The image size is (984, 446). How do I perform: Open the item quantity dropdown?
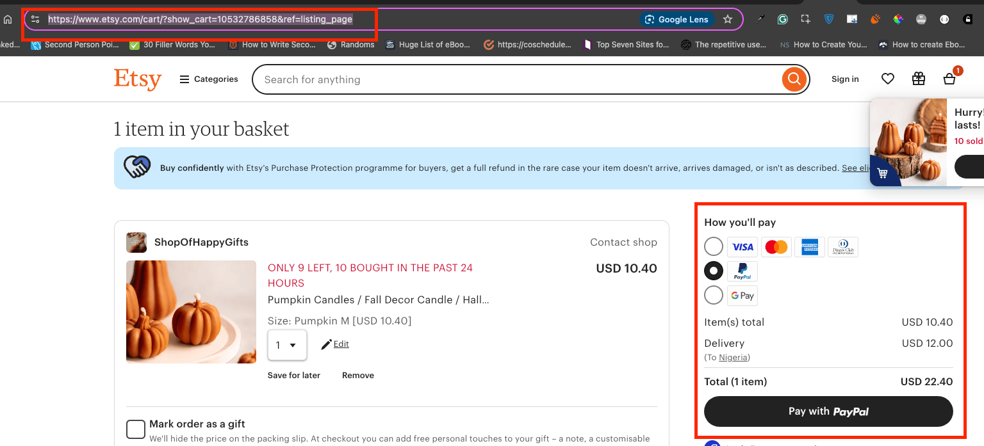tap(287, 345)
